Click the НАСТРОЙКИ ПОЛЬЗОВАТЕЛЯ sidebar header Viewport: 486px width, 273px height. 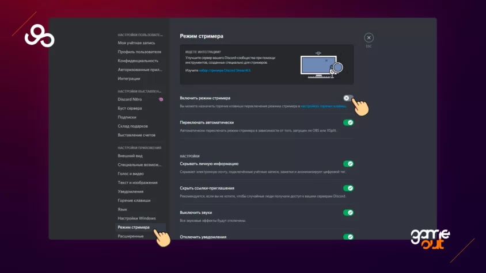(x=140, y=35)
